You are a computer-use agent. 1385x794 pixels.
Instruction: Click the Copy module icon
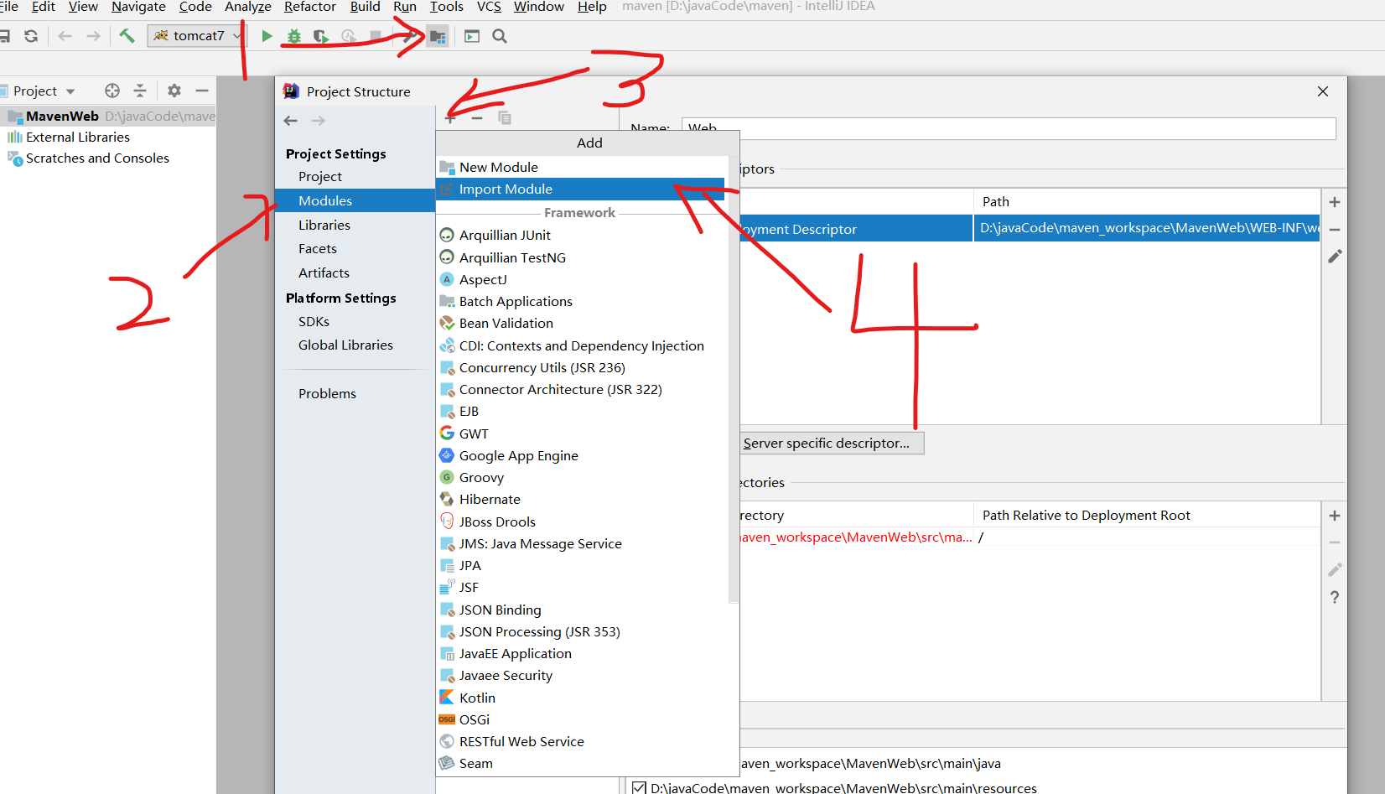coord(505,118)
